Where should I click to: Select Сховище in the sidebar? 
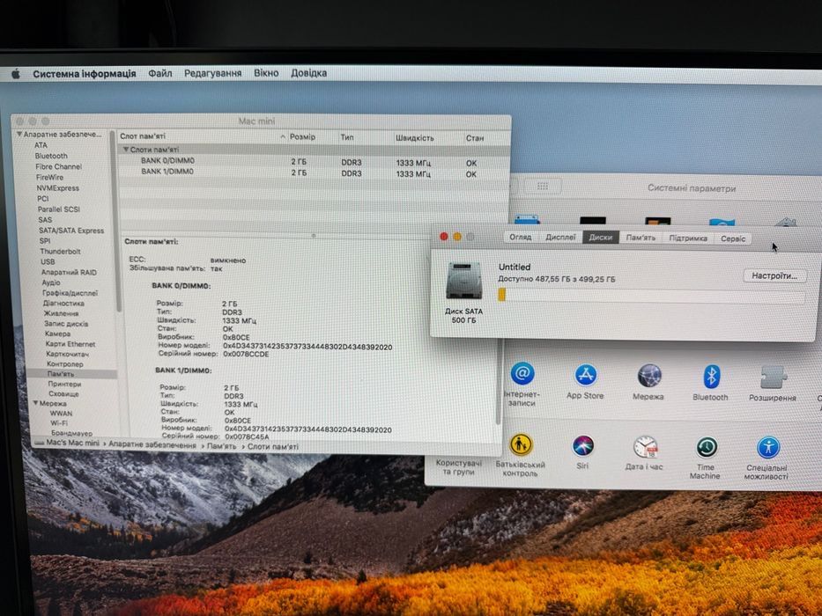[64, 394]
